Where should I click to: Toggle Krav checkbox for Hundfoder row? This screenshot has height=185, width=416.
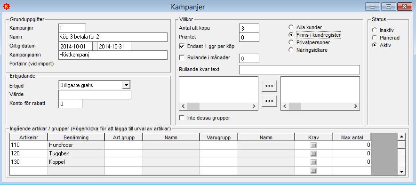pyautogui.click(x=313, y=145)
